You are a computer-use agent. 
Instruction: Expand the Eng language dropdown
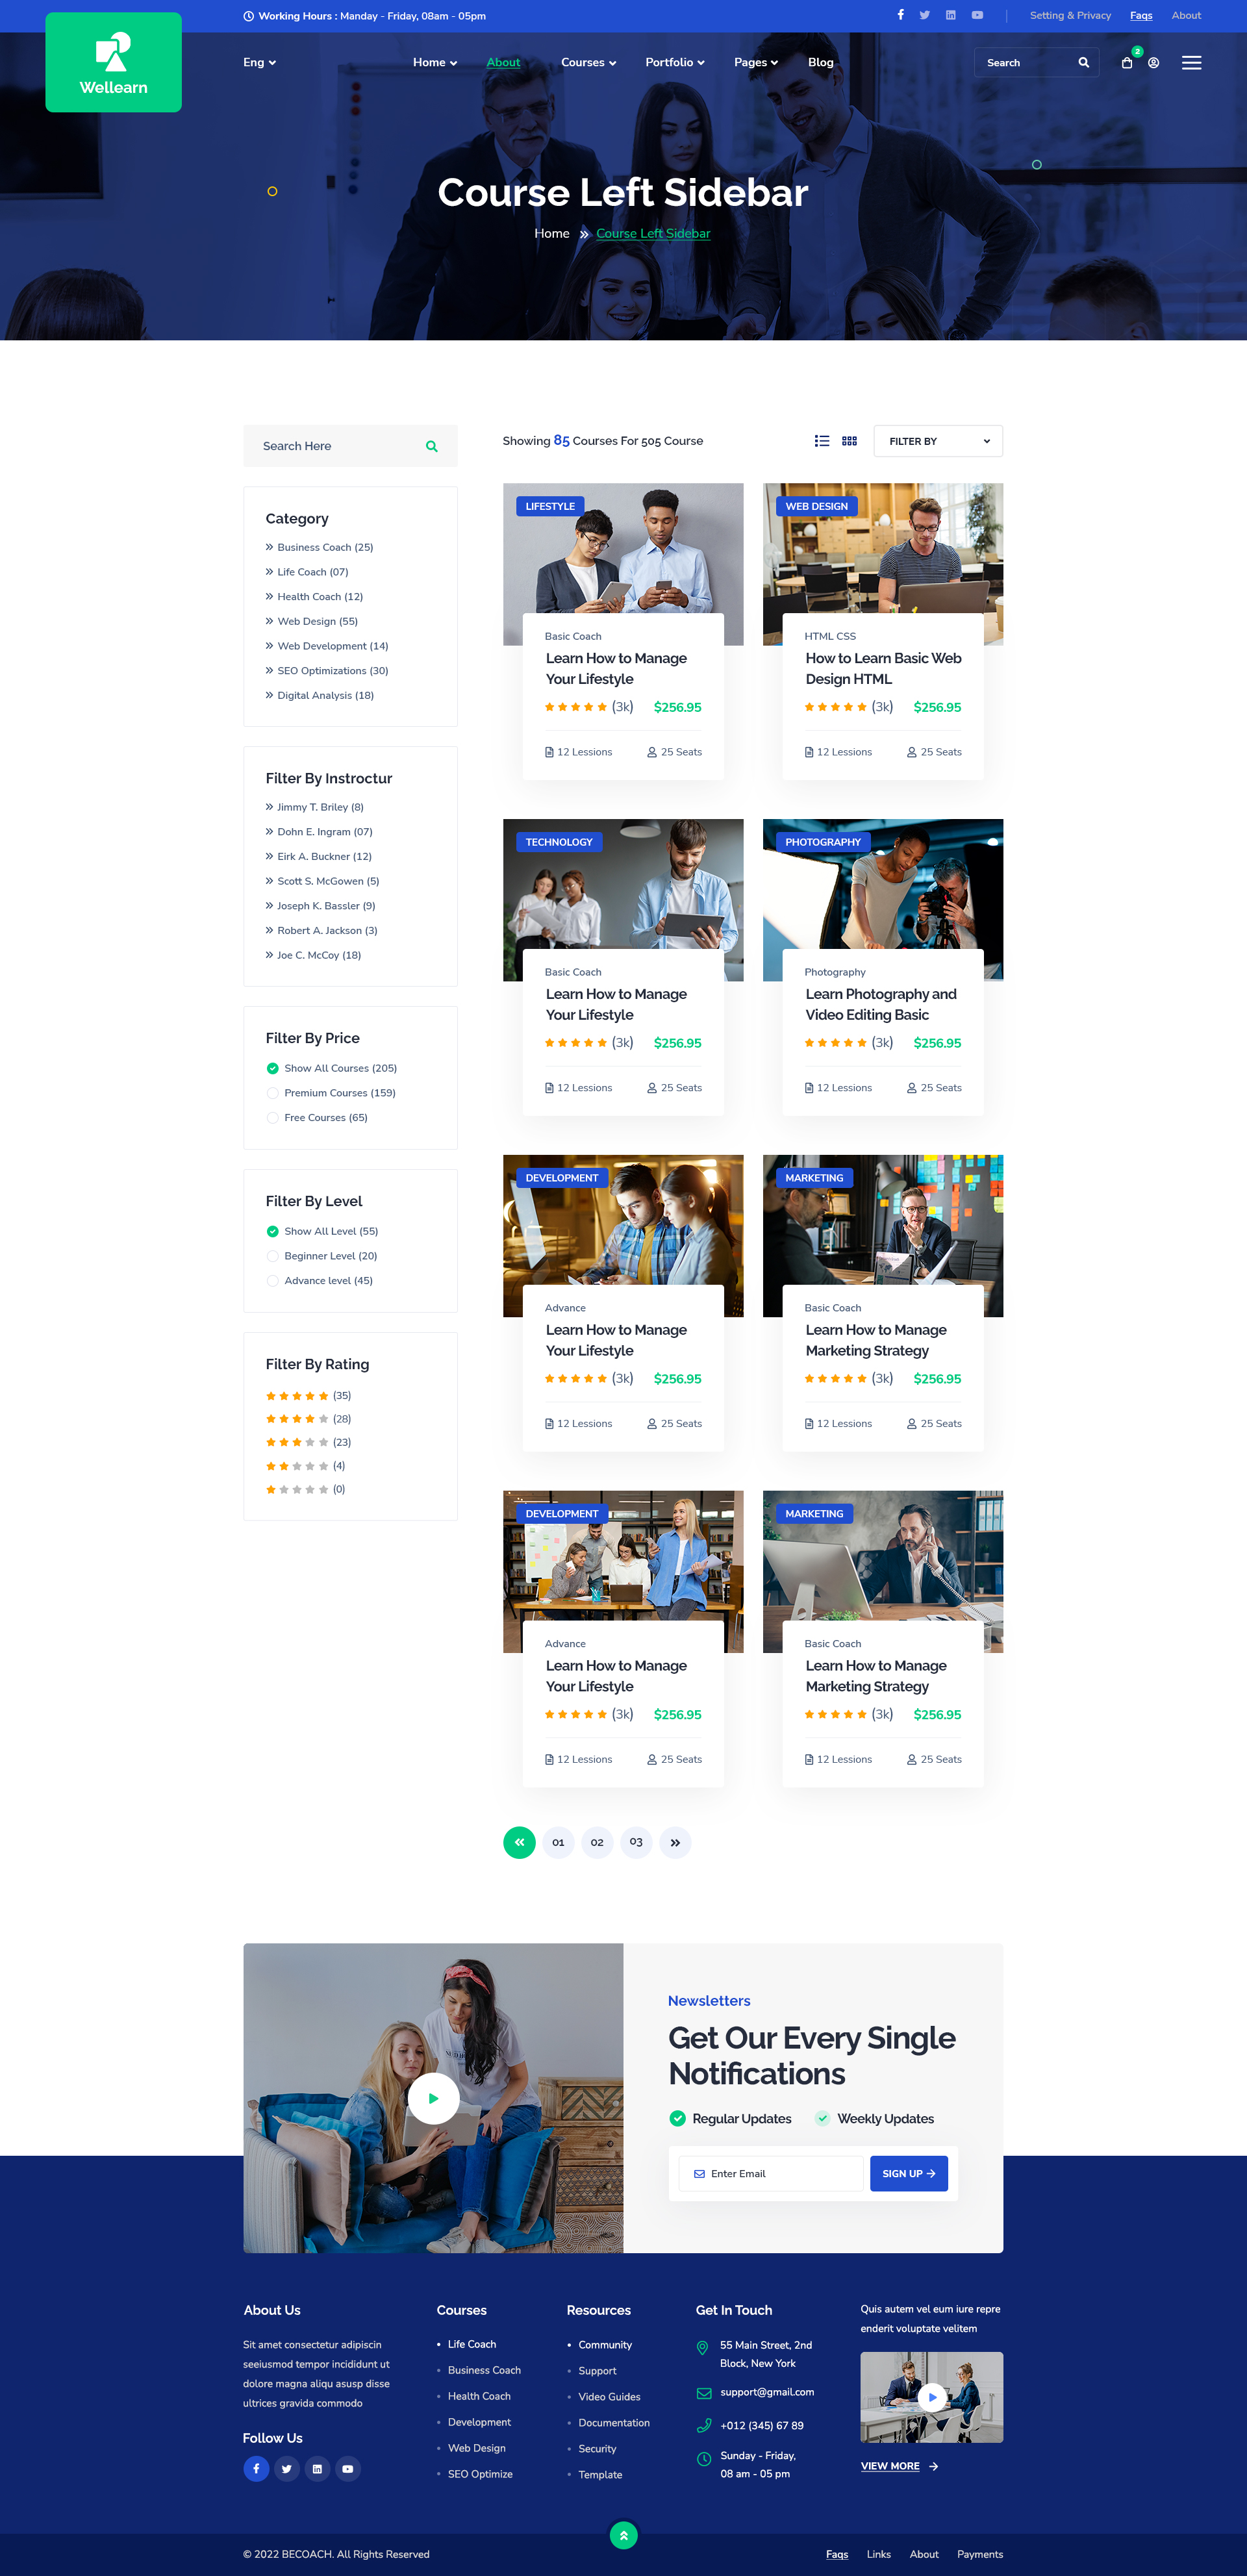(259, 63)
